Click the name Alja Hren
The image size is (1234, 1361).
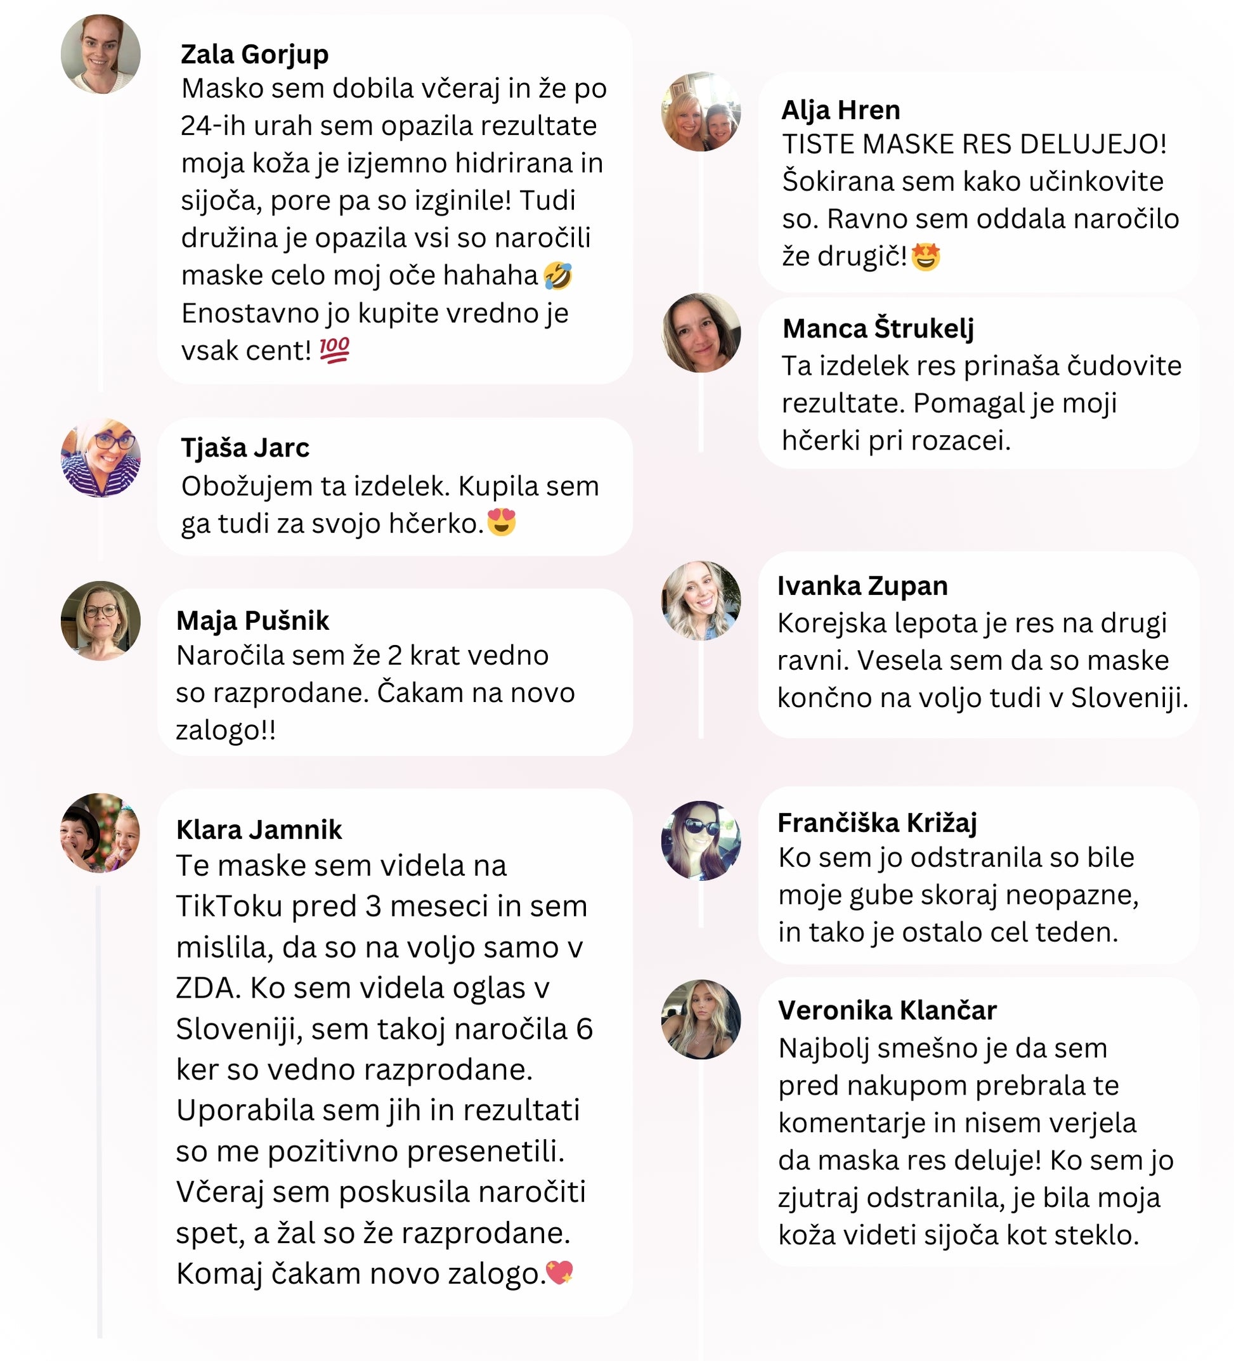(x=840, y=109)
